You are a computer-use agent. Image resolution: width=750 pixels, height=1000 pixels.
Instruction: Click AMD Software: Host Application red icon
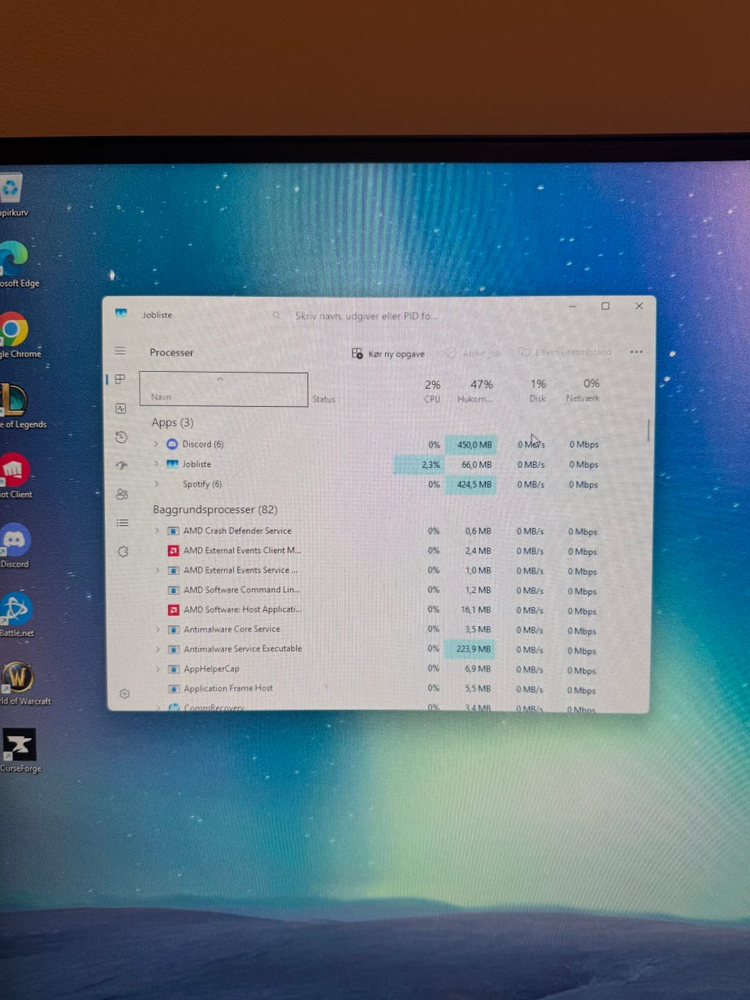click(173, 609)
